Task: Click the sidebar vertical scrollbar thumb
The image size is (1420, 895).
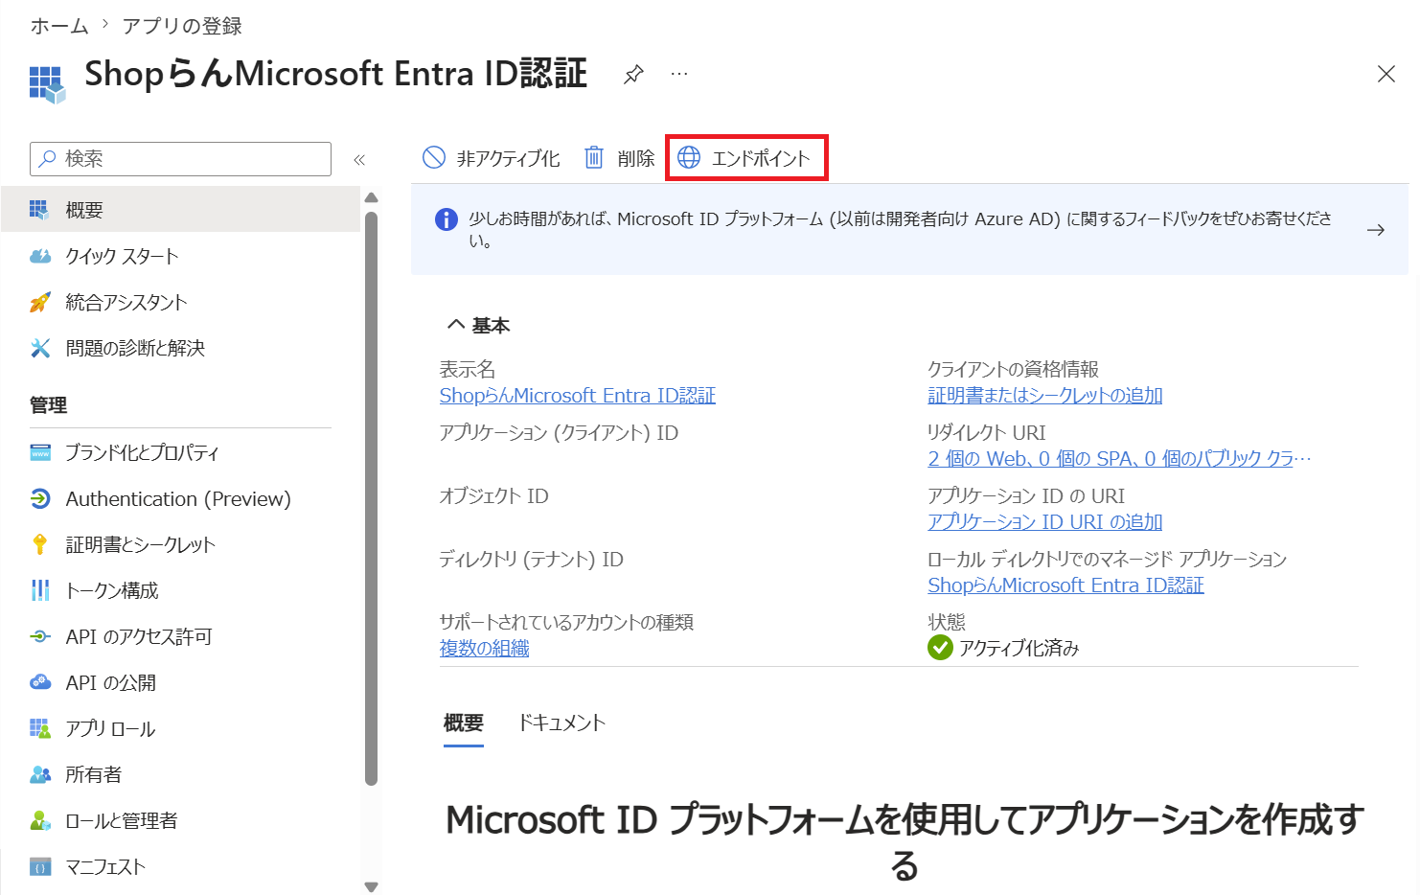Action: [x=372, y=498]
